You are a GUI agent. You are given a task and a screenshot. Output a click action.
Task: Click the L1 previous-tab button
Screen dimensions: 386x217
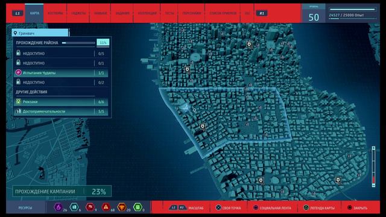pyautogui.click(x=17, y=13)
